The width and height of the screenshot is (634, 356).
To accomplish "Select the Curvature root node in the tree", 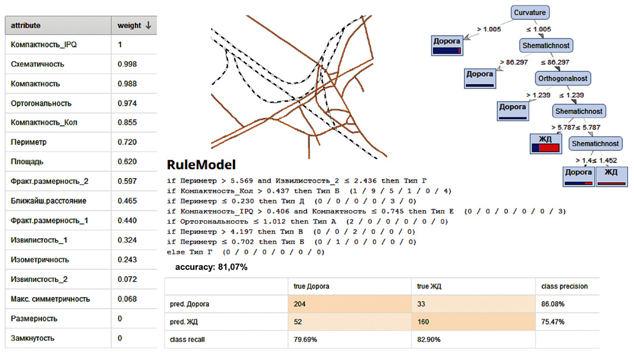I will coord(529,12).
